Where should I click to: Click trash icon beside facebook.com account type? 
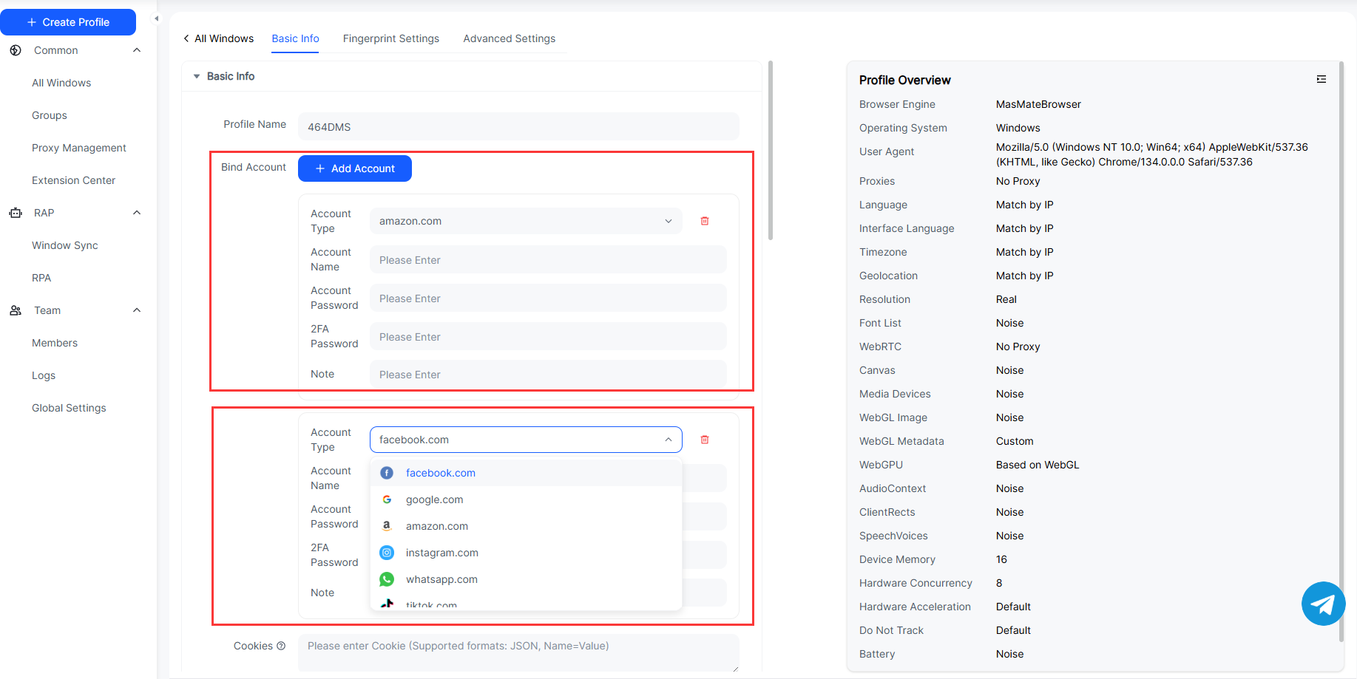(704, 440)
